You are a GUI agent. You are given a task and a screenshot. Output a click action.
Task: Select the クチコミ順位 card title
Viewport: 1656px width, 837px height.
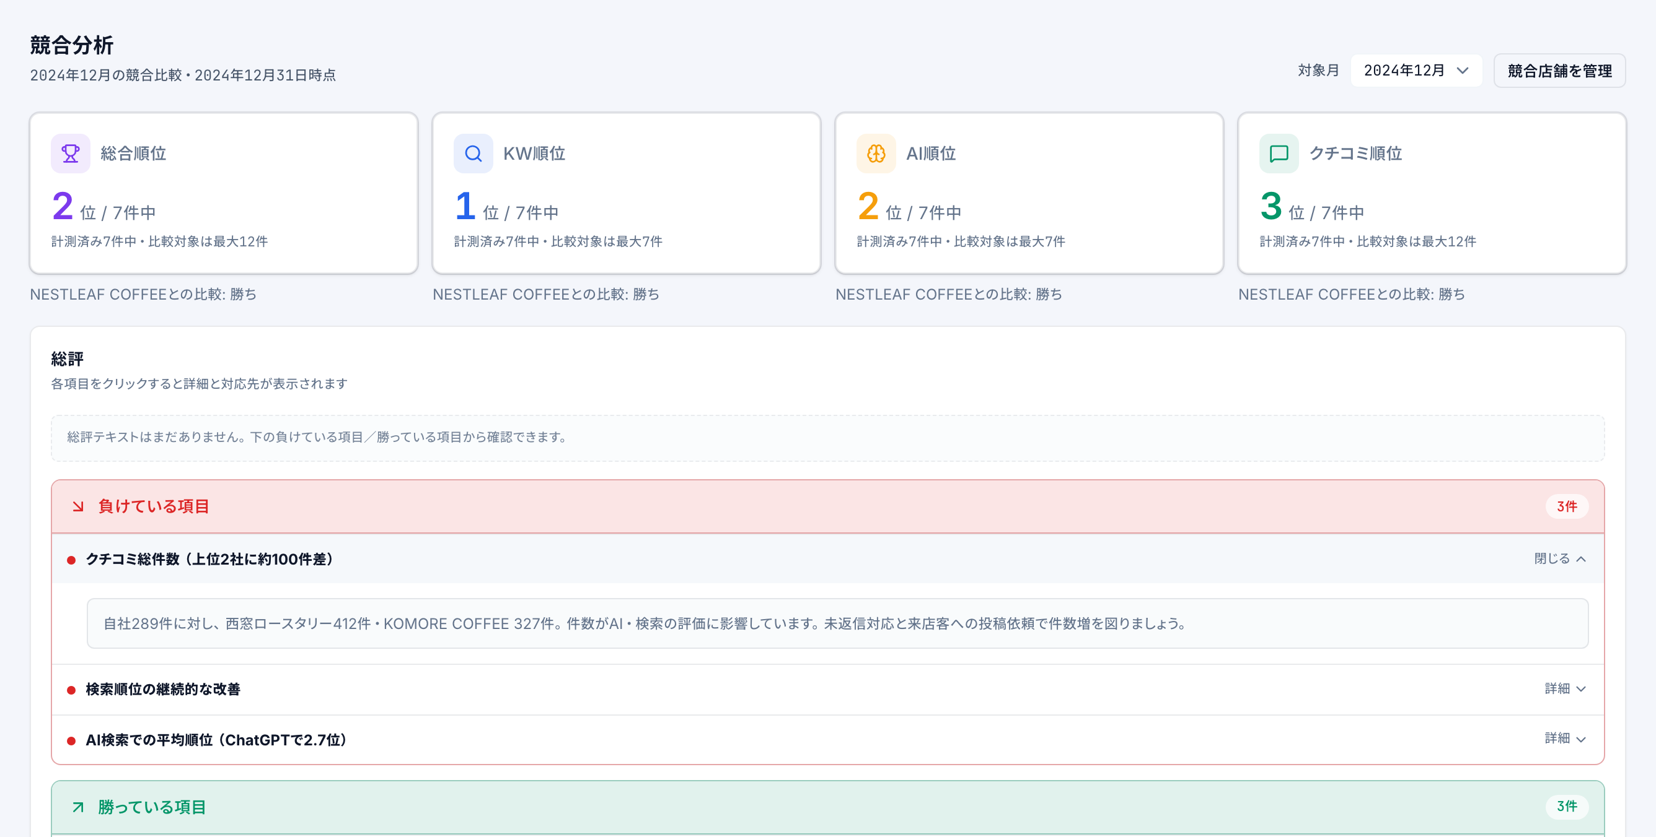(x=1356, y=154)
